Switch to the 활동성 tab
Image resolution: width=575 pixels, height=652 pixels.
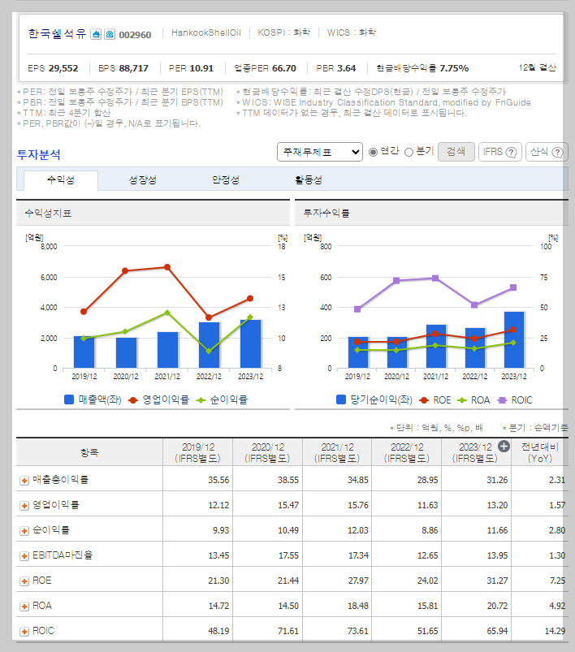[309, 180]
